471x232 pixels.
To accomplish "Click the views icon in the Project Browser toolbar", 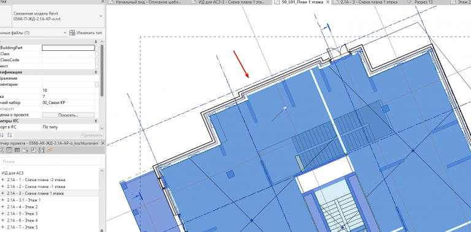I will pyautogui.click(x=2, y=150).
